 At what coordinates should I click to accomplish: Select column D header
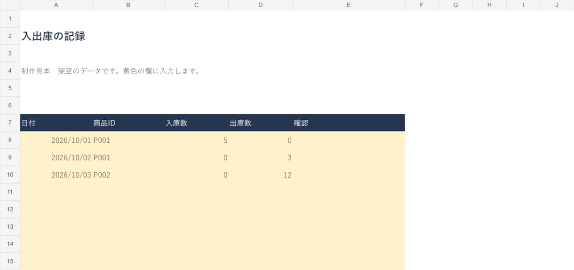(261, 5)
